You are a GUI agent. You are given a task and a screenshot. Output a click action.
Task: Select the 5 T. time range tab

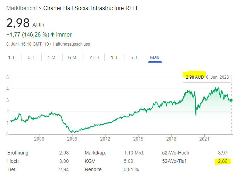(x=31, y=57)
